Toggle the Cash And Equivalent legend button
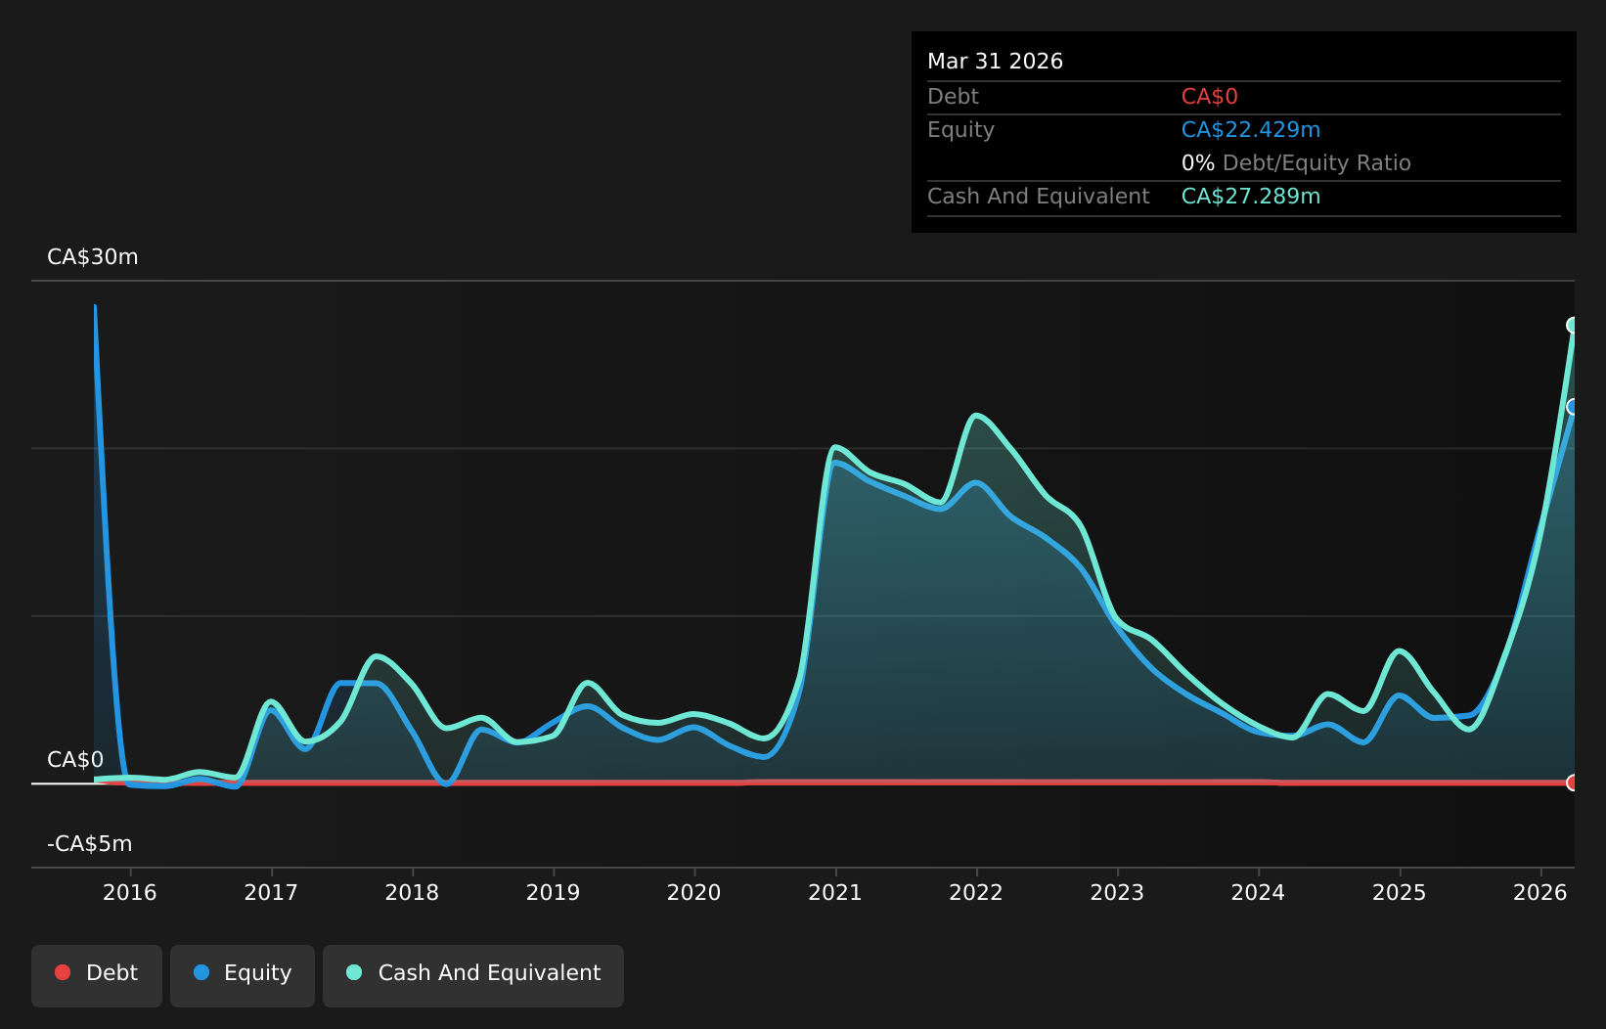 (473, 975)
